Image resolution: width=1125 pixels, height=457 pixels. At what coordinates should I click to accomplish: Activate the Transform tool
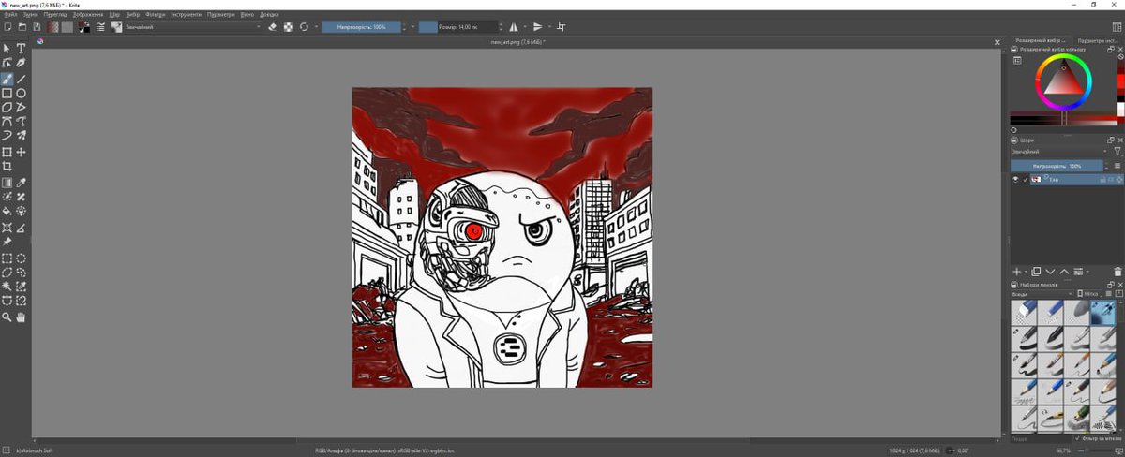pos(7,152)
